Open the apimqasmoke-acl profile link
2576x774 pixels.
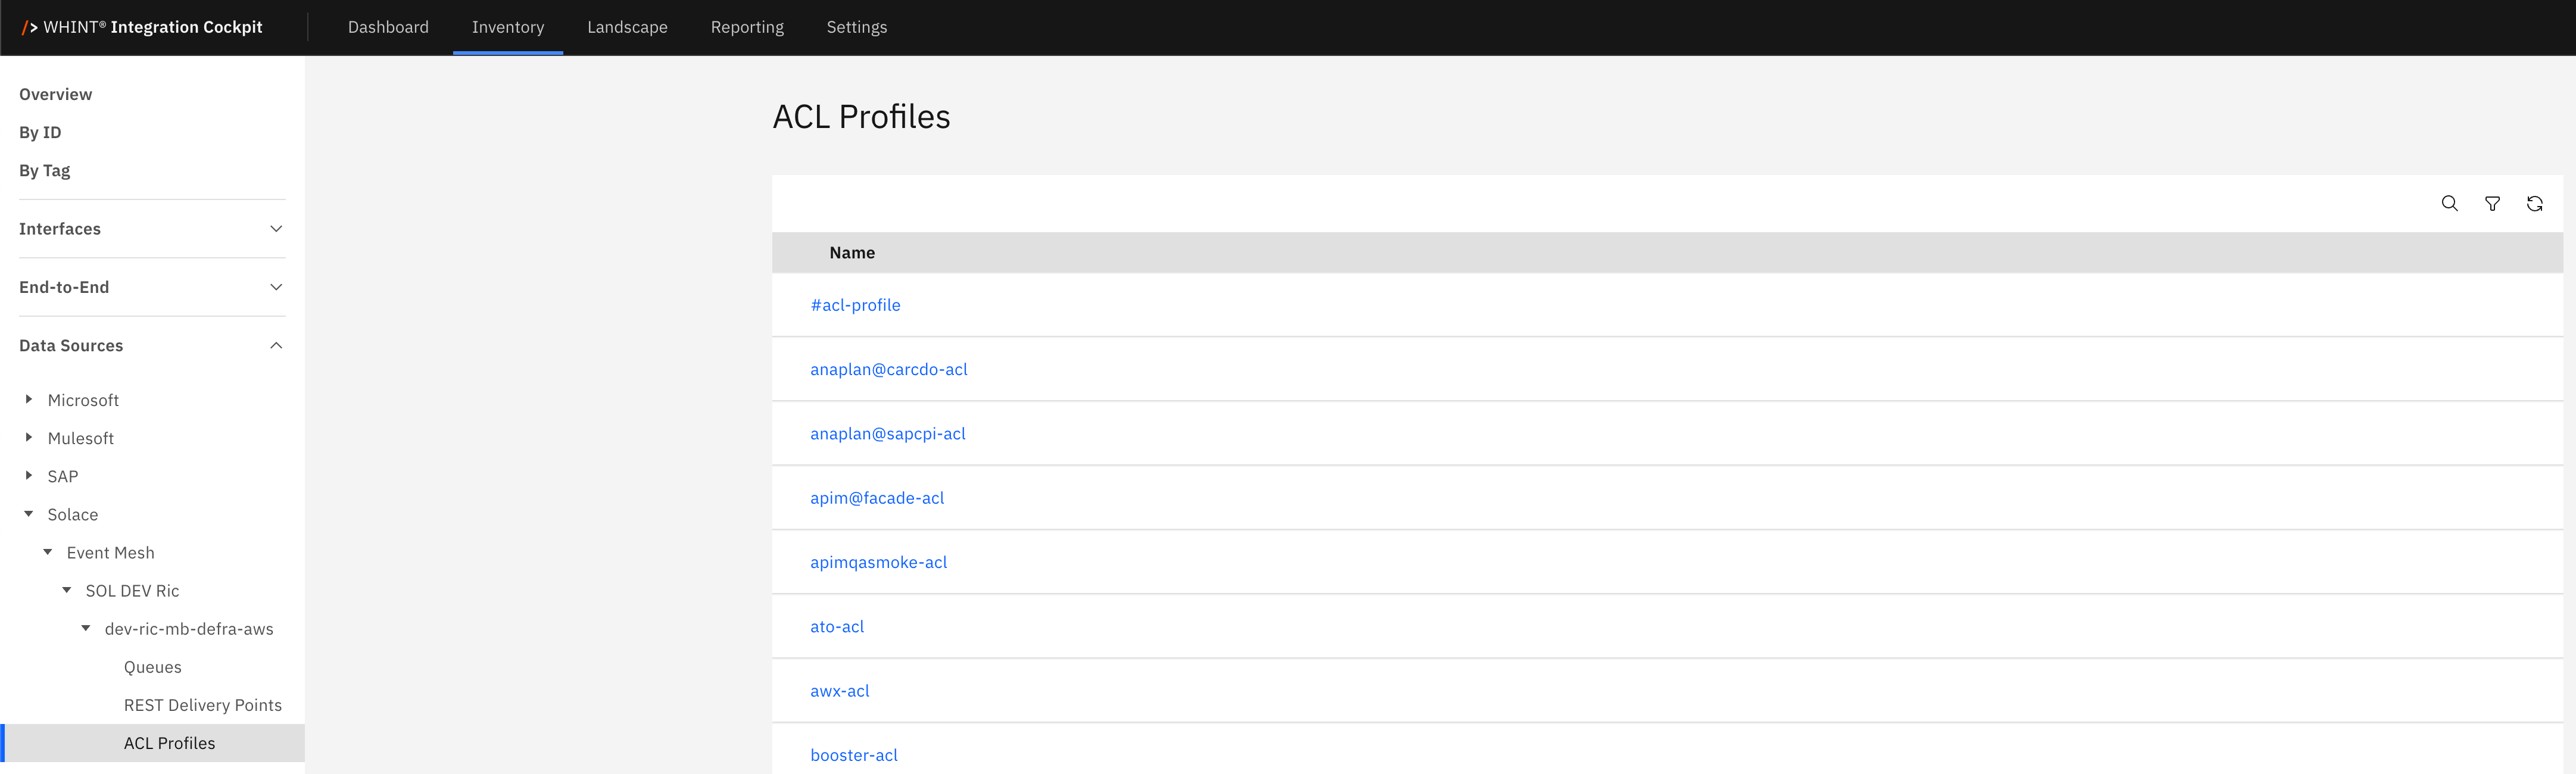(x=878, y=562)
